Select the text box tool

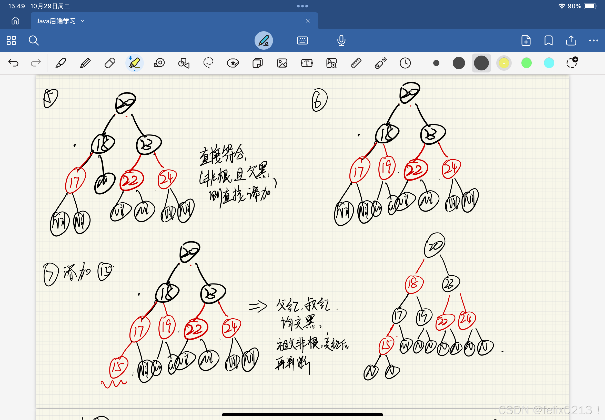pos(307,63)
